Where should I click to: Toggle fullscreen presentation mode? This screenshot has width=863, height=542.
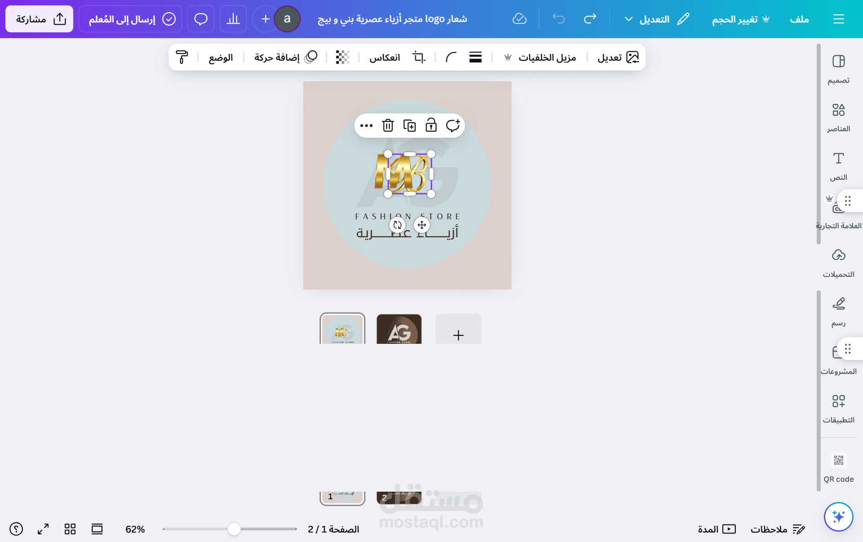click(x=43, y=529)
